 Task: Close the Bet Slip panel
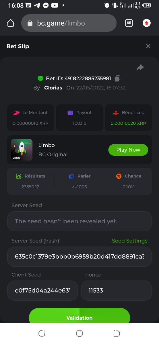click(148, 46)
